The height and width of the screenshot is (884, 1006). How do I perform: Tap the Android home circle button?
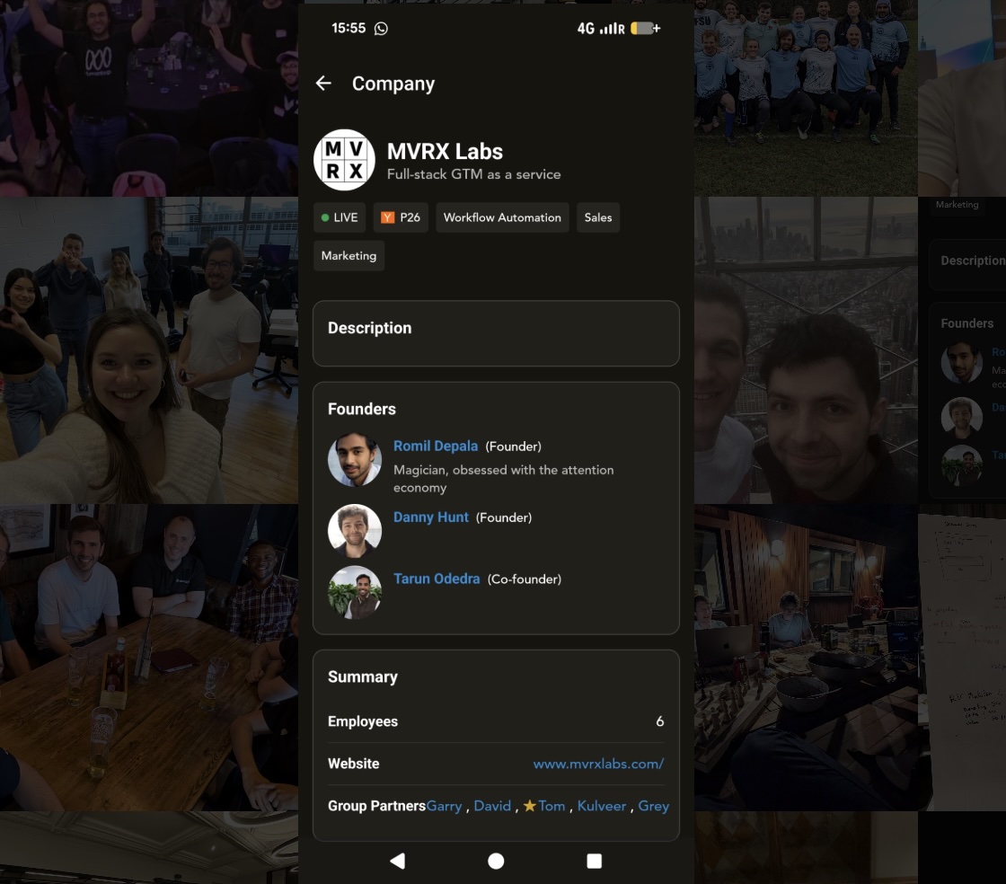coord(496,861)
